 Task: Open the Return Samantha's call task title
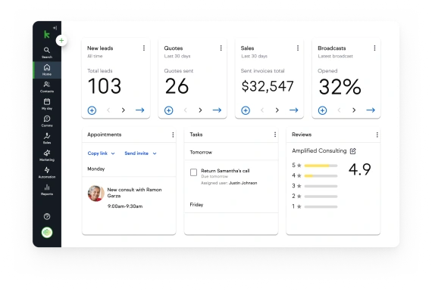point(225,171)
